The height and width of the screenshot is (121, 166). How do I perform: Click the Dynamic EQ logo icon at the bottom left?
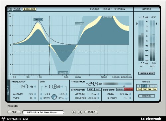coord(4,119)
